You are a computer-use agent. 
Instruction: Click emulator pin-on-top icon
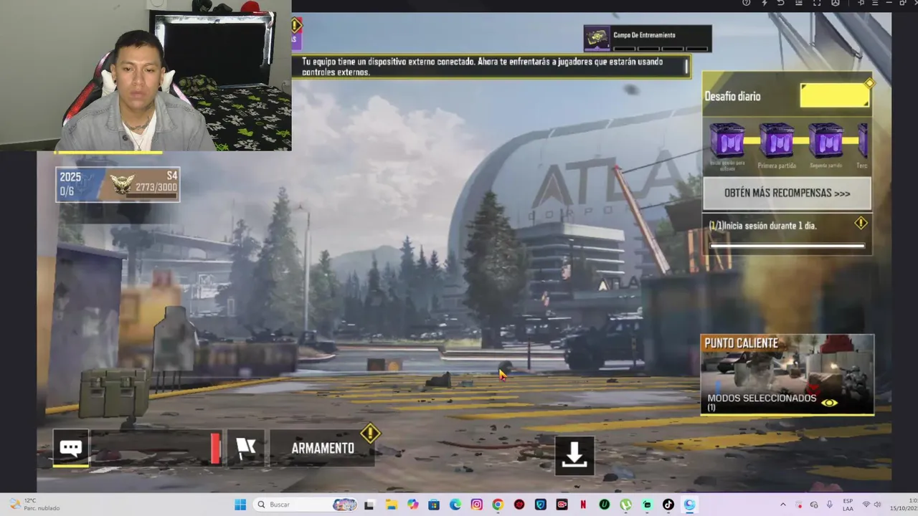pyautogui.click(x=861, y=3)
